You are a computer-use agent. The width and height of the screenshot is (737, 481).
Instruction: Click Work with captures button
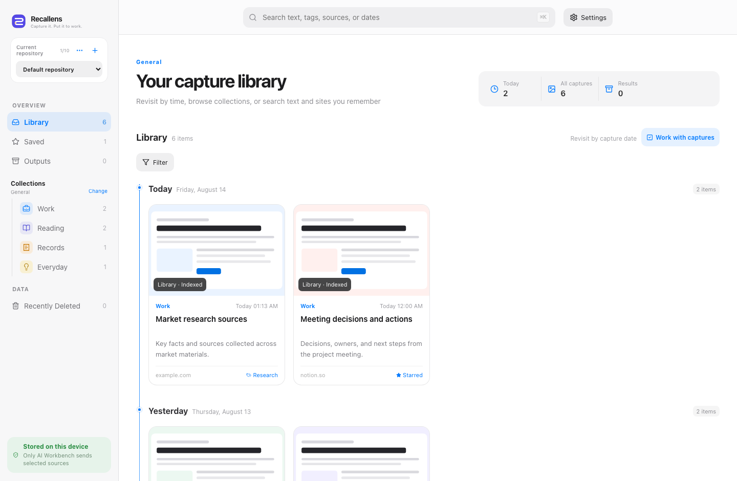click(680, 137)
